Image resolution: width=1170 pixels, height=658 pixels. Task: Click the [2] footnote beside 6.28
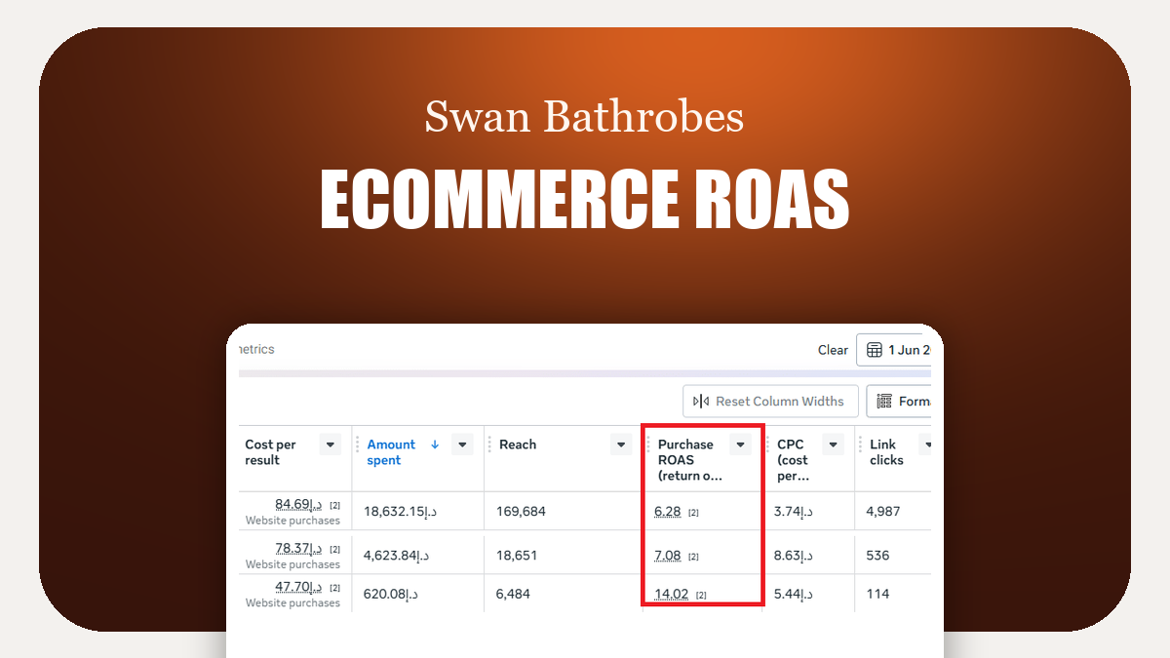[694, 513]
